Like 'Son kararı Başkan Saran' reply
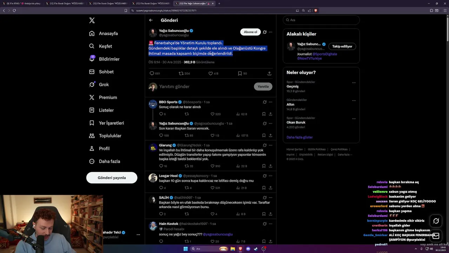Screen dimensions: 449x253 coord(215,135)
